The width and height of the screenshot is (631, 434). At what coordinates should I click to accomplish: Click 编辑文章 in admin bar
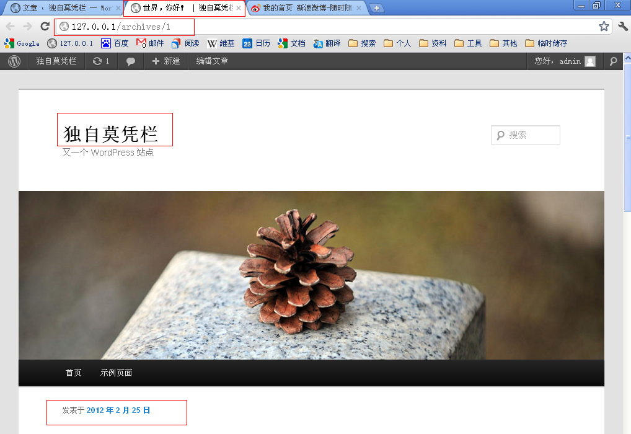212,61
